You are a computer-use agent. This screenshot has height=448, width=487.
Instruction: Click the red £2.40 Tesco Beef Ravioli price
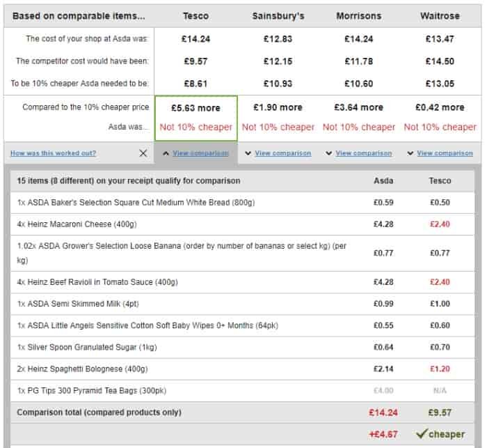pos(440,282)
